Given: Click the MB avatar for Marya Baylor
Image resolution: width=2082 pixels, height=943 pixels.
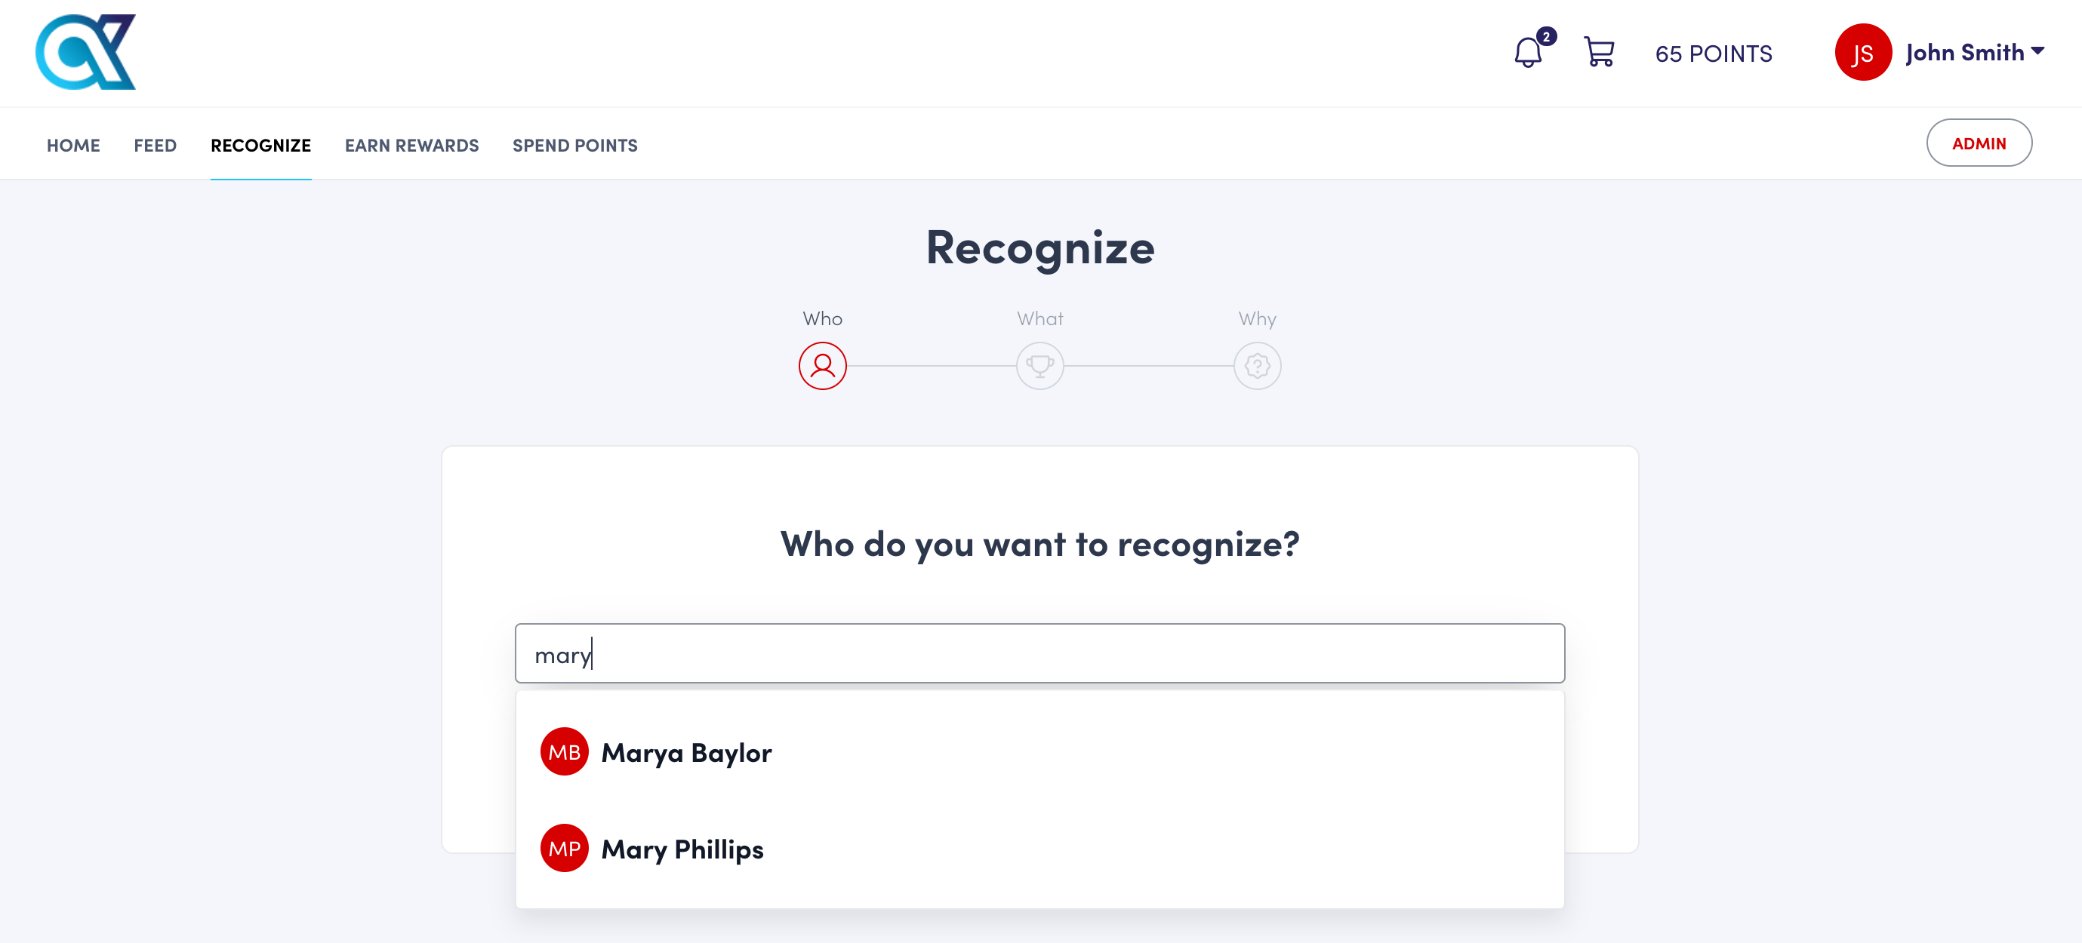Looking at the screenshot, I should pos(564,751).
